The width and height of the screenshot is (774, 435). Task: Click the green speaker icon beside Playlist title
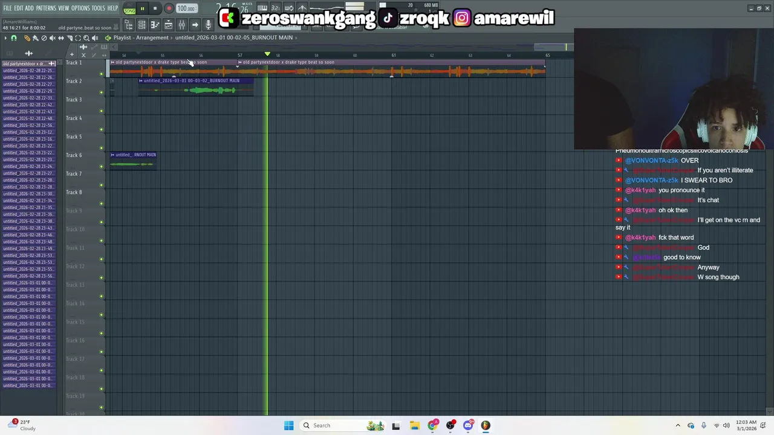108,38
